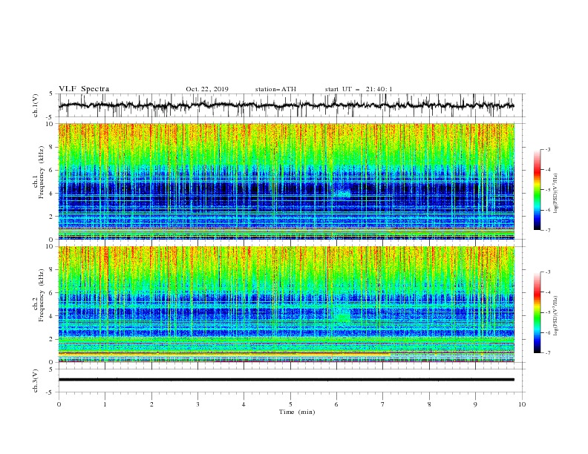Viewport: 588px width, 454px height.
Task: Click ch.2 frequency tick label "2"
Action: point(51,339)
